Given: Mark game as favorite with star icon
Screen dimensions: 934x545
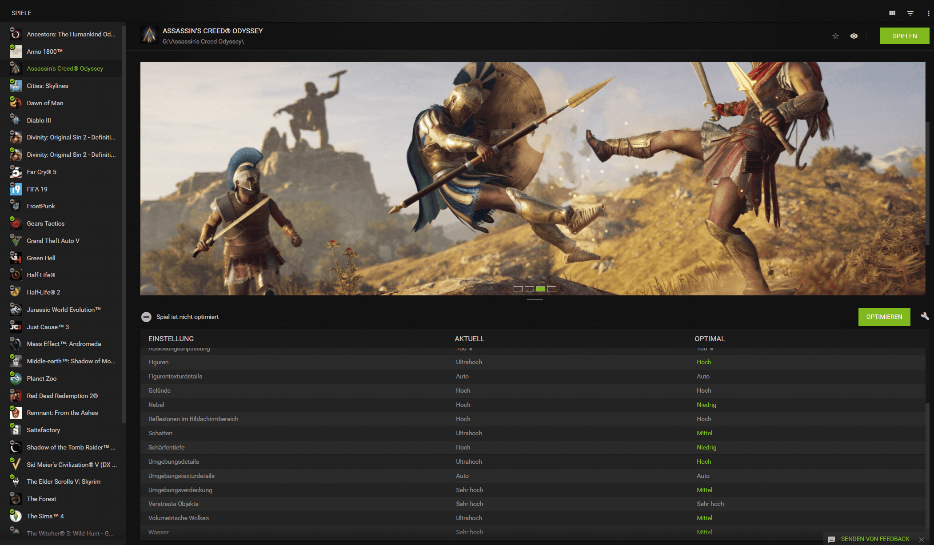Looking at the screenshot, I should point(835,36).
